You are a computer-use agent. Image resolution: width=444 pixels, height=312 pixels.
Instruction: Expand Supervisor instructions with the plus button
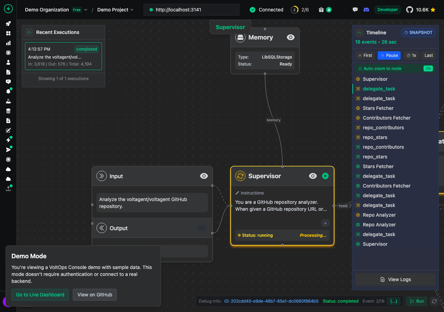point(325,223)
